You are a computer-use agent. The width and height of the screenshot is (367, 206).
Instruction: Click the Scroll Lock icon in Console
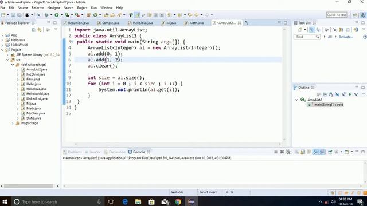(303, 152)
